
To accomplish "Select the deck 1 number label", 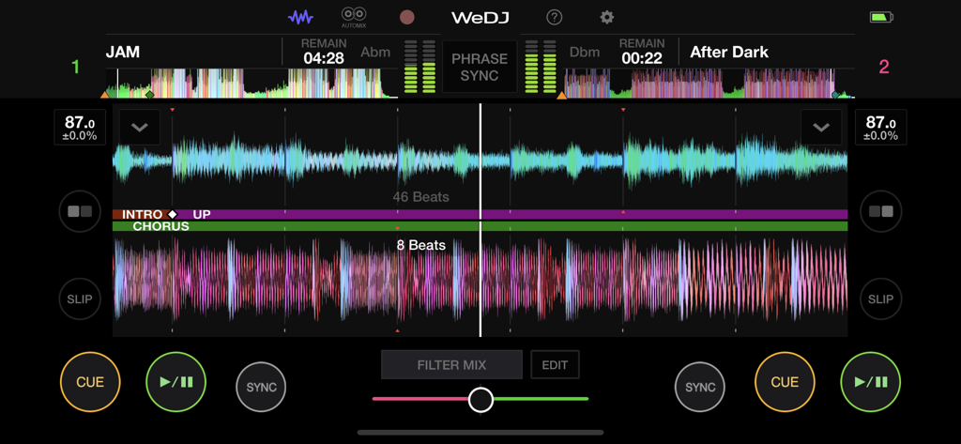I will click(x=75, y=67).
